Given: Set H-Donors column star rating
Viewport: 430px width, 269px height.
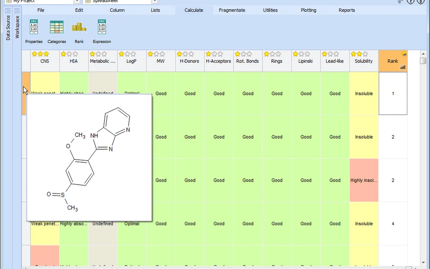Looking at the screenshot, I should pos(185,54).
